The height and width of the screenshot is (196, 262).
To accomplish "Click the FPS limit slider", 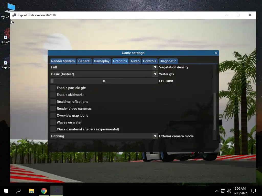I will 104,81.
